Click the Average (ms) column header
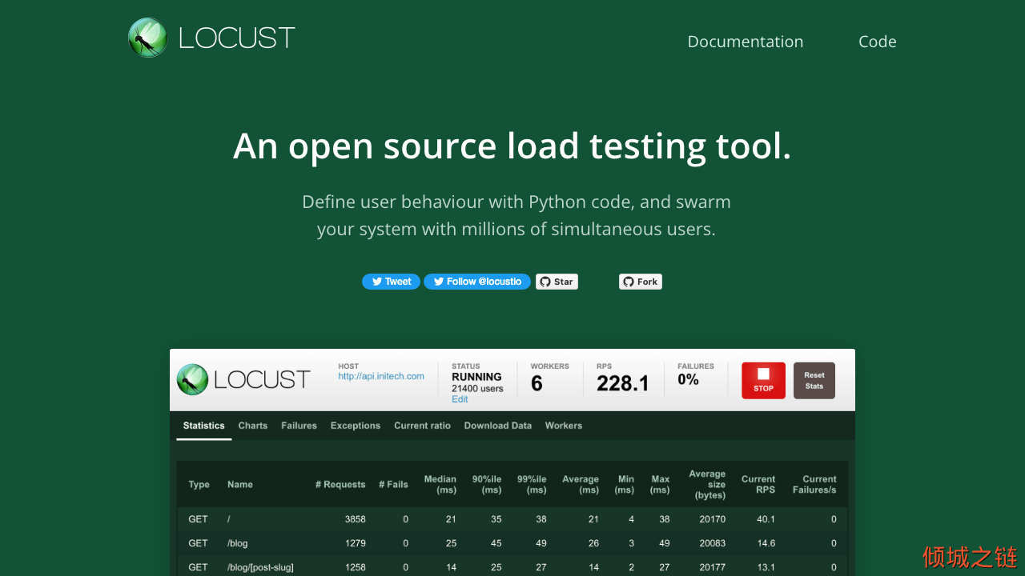This screenshot has width=1025, height=576. 581,484
